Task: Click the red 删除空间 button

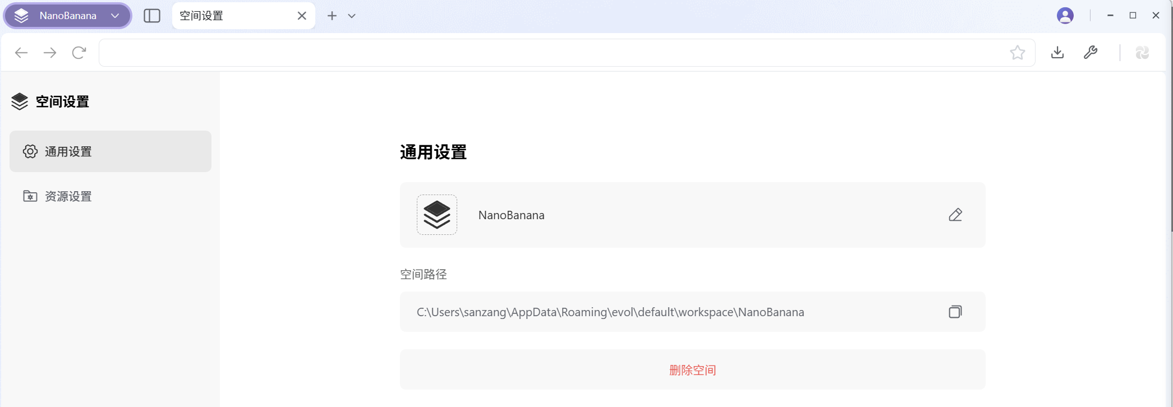Action: click(x=692, y=370)
